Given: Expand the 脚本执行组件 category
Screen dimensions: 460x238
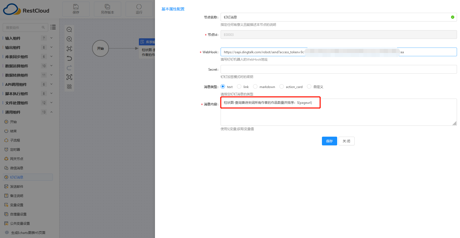Looking at the screenshot, I should pos(51,93).
